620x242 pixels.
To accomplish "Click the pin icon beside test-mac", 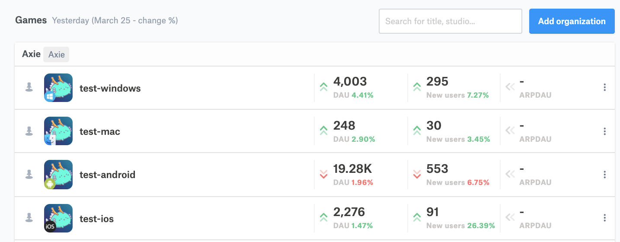I will tap(29, 131).
